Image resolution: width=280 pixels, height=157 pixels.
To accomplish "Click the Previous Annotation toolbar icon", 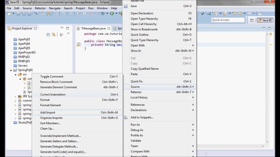I will (x=225, y=14).
